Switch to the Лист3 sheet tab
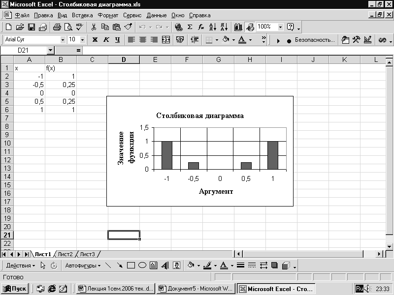The image size is (394, 295). click(x=87, y=254)
